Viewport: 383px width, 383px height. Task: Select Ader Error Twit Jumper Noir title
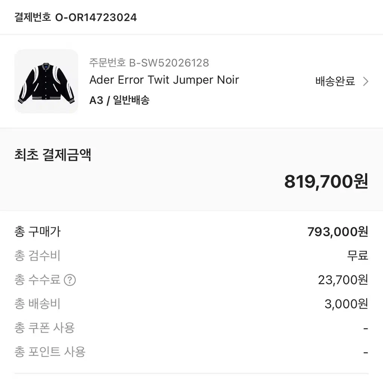(x=164, y=80)
